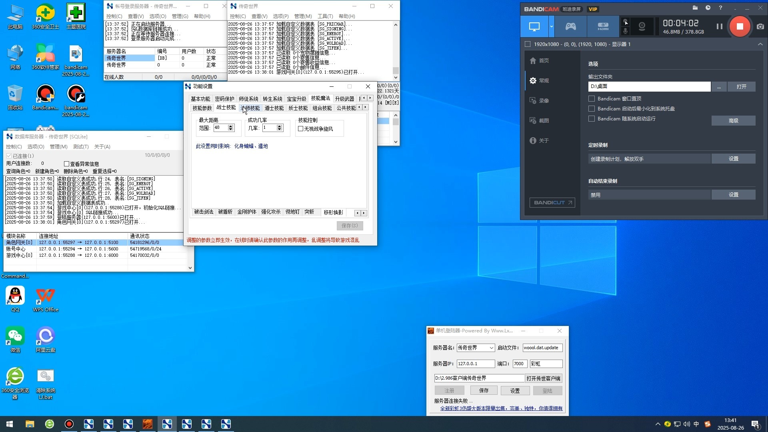768x432 pixels.
Task: Select Bandicam HDMI device recording mode
Action: tap(603, 26)
